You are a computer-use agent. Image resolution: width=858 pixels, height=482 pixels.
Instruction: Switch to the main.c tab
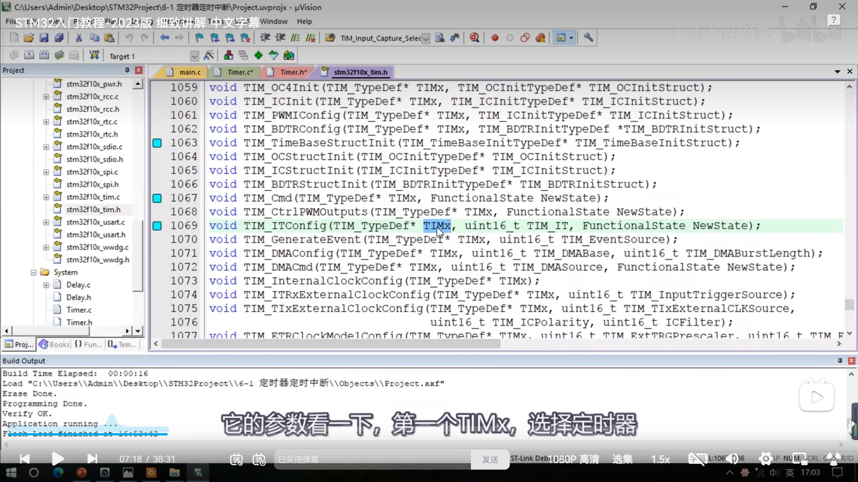click(x=189, y=72)
